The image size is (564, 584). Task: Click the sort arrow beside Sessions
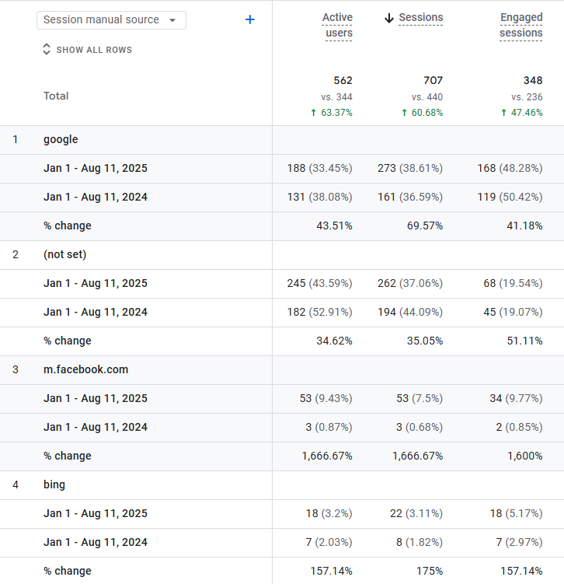pyautogui.click(x=389, y=18)
